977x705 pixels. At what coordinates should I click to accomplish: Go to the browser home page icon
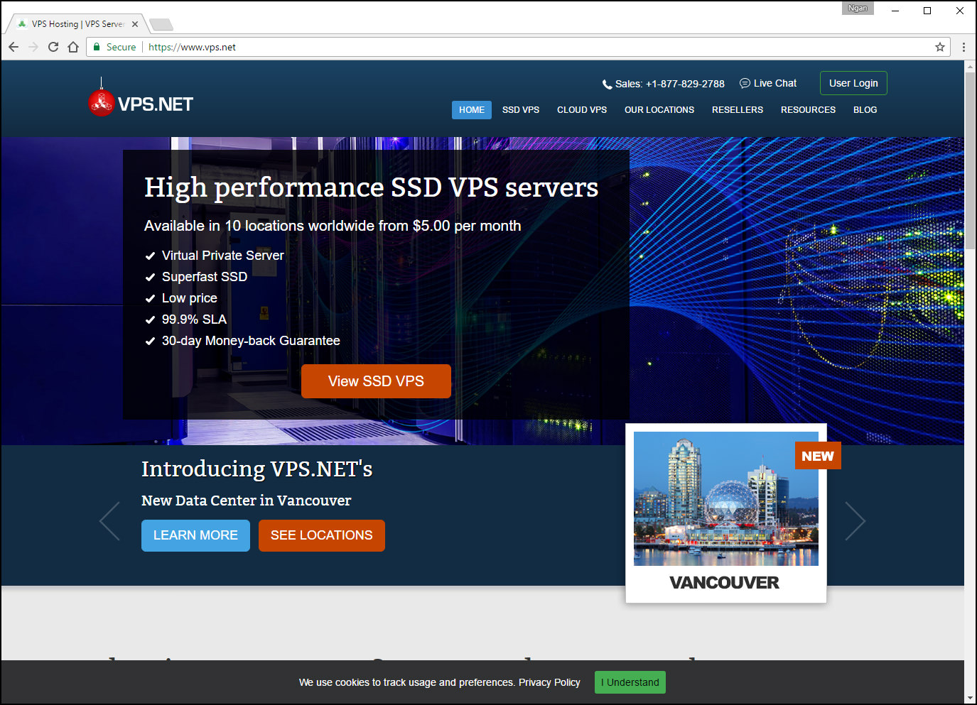[x=73, y=47]
